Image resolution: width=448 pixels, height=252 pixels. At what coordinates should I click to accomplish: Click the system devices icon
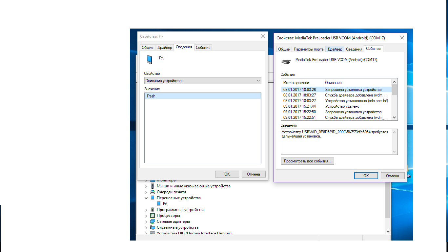pyautogui.click(x=153, y=227)
